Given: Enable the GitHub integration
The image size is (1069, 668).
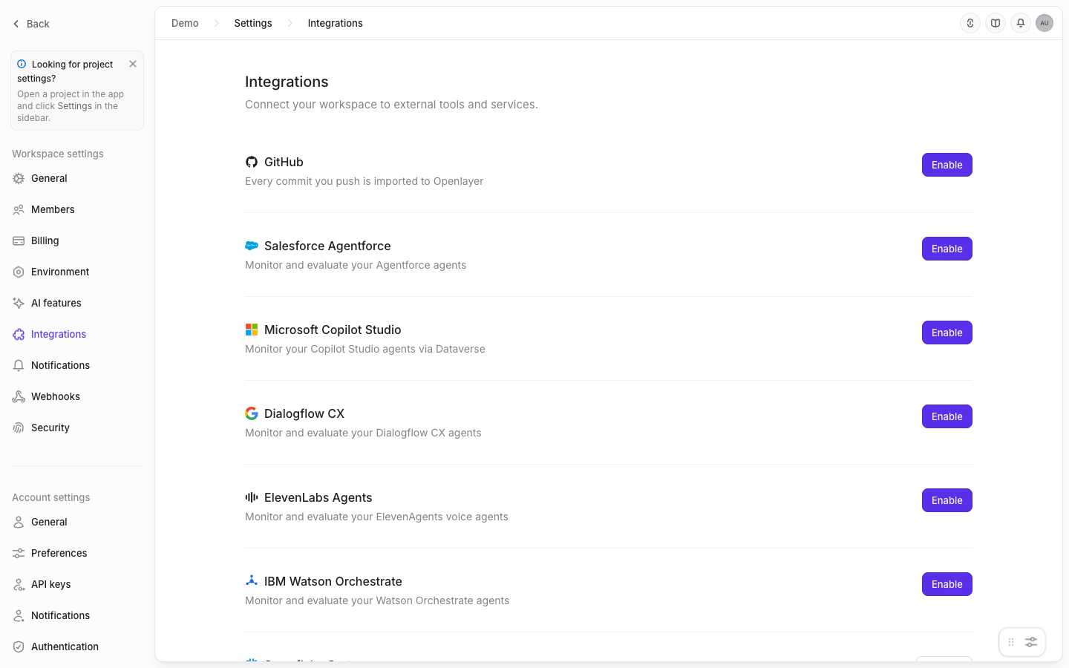Looking at the screenshot, I should point(947,165).
